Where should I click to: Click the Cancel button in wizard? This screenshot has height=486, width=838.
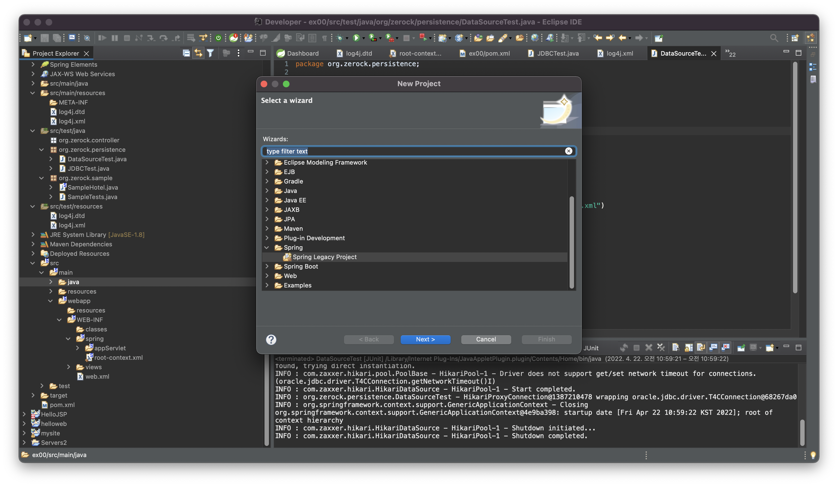click(486, 339)
